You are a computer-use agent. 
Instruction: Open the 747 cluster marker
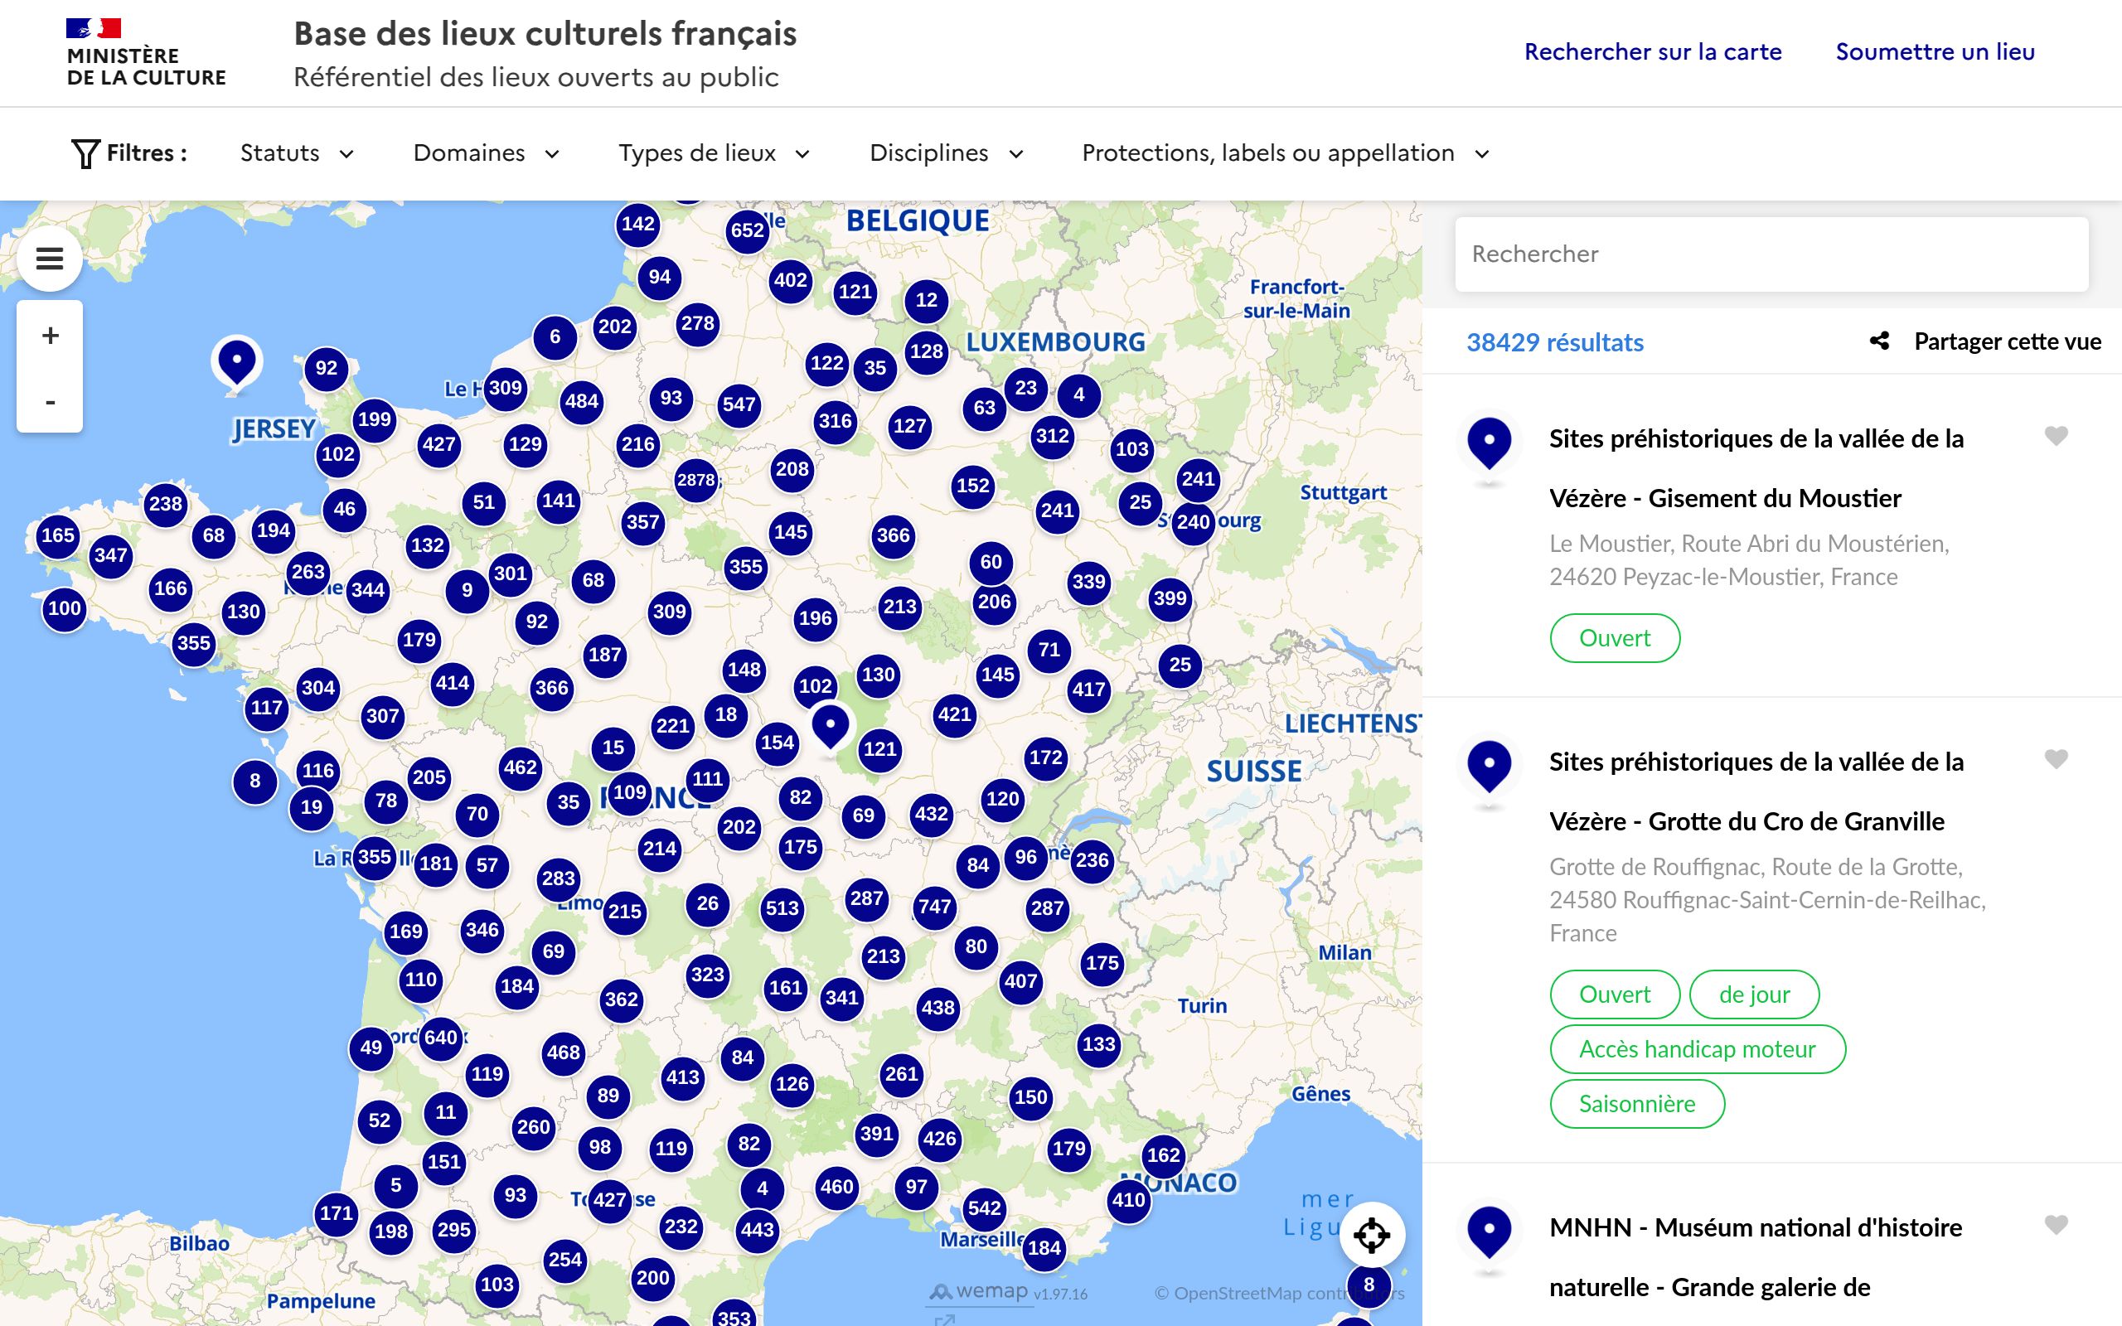935,906
